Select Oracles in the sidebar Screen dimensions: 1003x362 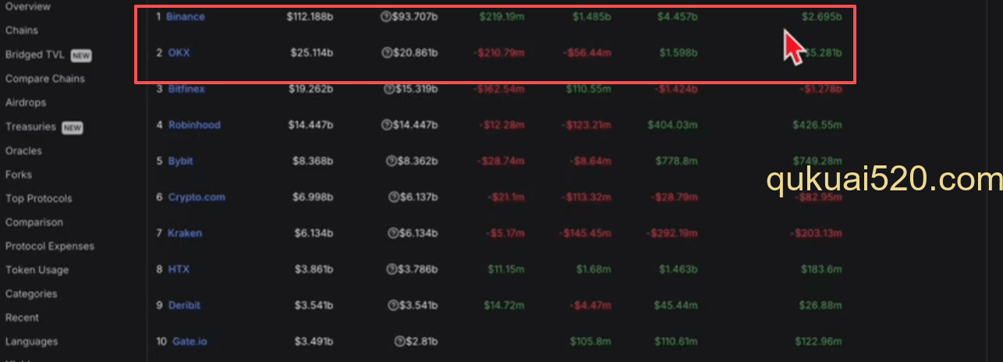pos(23,151)
